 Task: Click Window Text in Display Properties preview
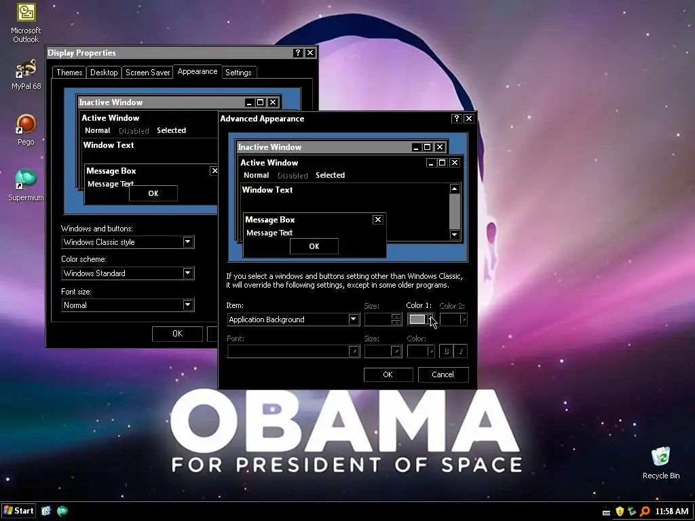click(109, 145)
